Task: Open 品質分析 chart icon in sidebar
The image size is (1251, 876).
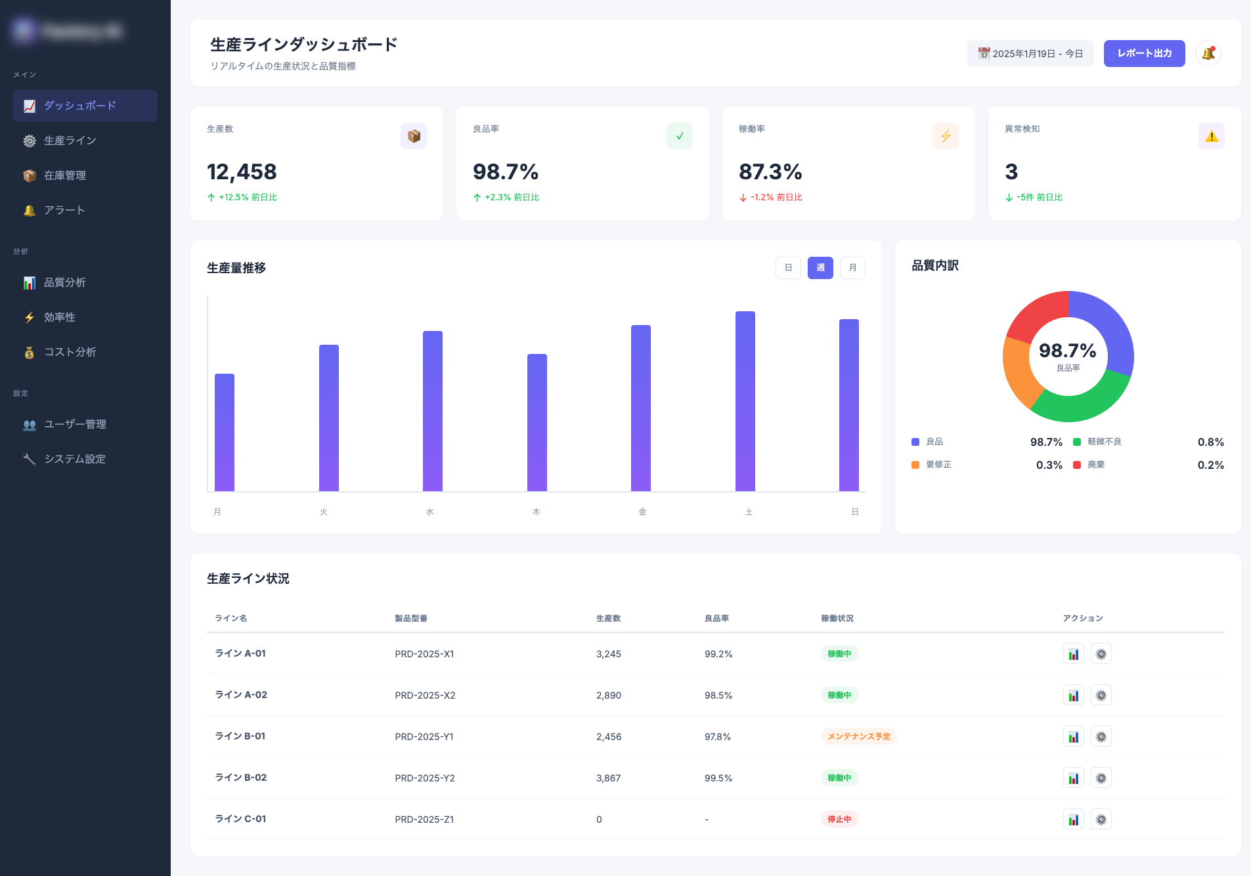Action: tap(30, 282)
